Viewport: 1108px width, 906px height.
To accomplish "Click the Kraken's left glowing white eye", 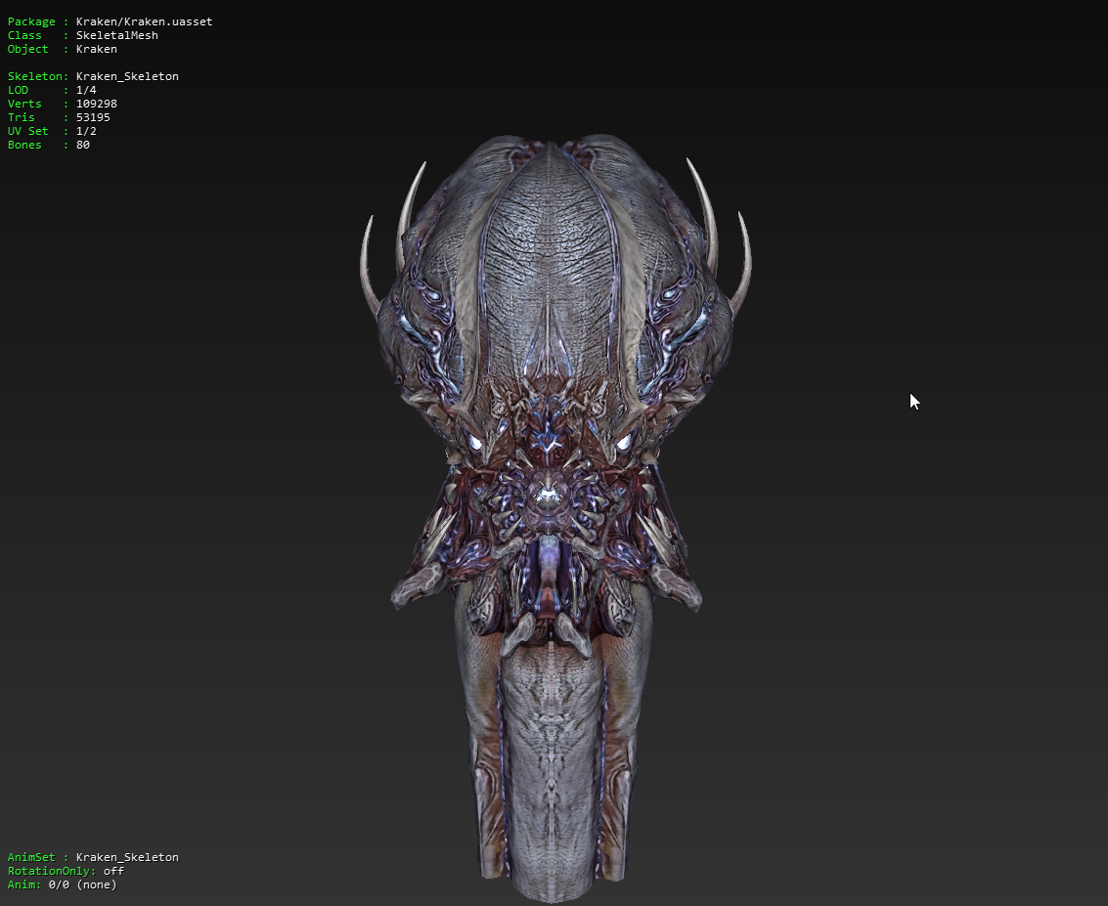I will (476, 443).
